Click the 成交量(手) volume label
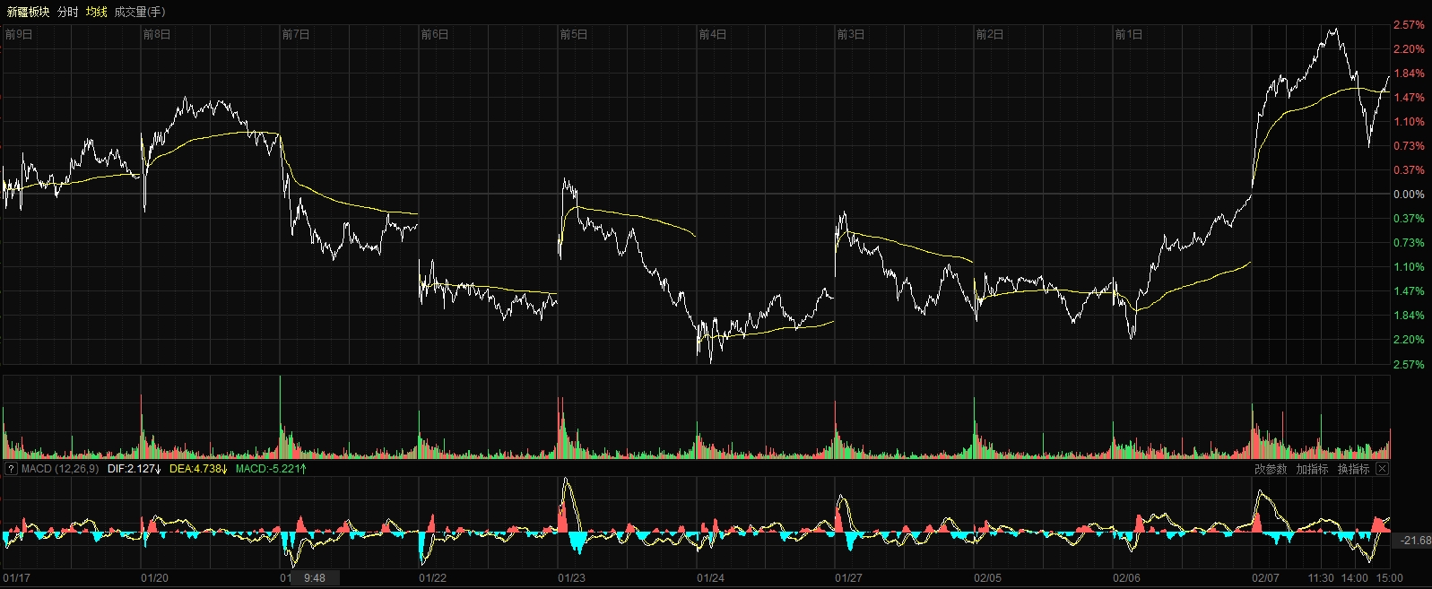 [x=139, y=12]
